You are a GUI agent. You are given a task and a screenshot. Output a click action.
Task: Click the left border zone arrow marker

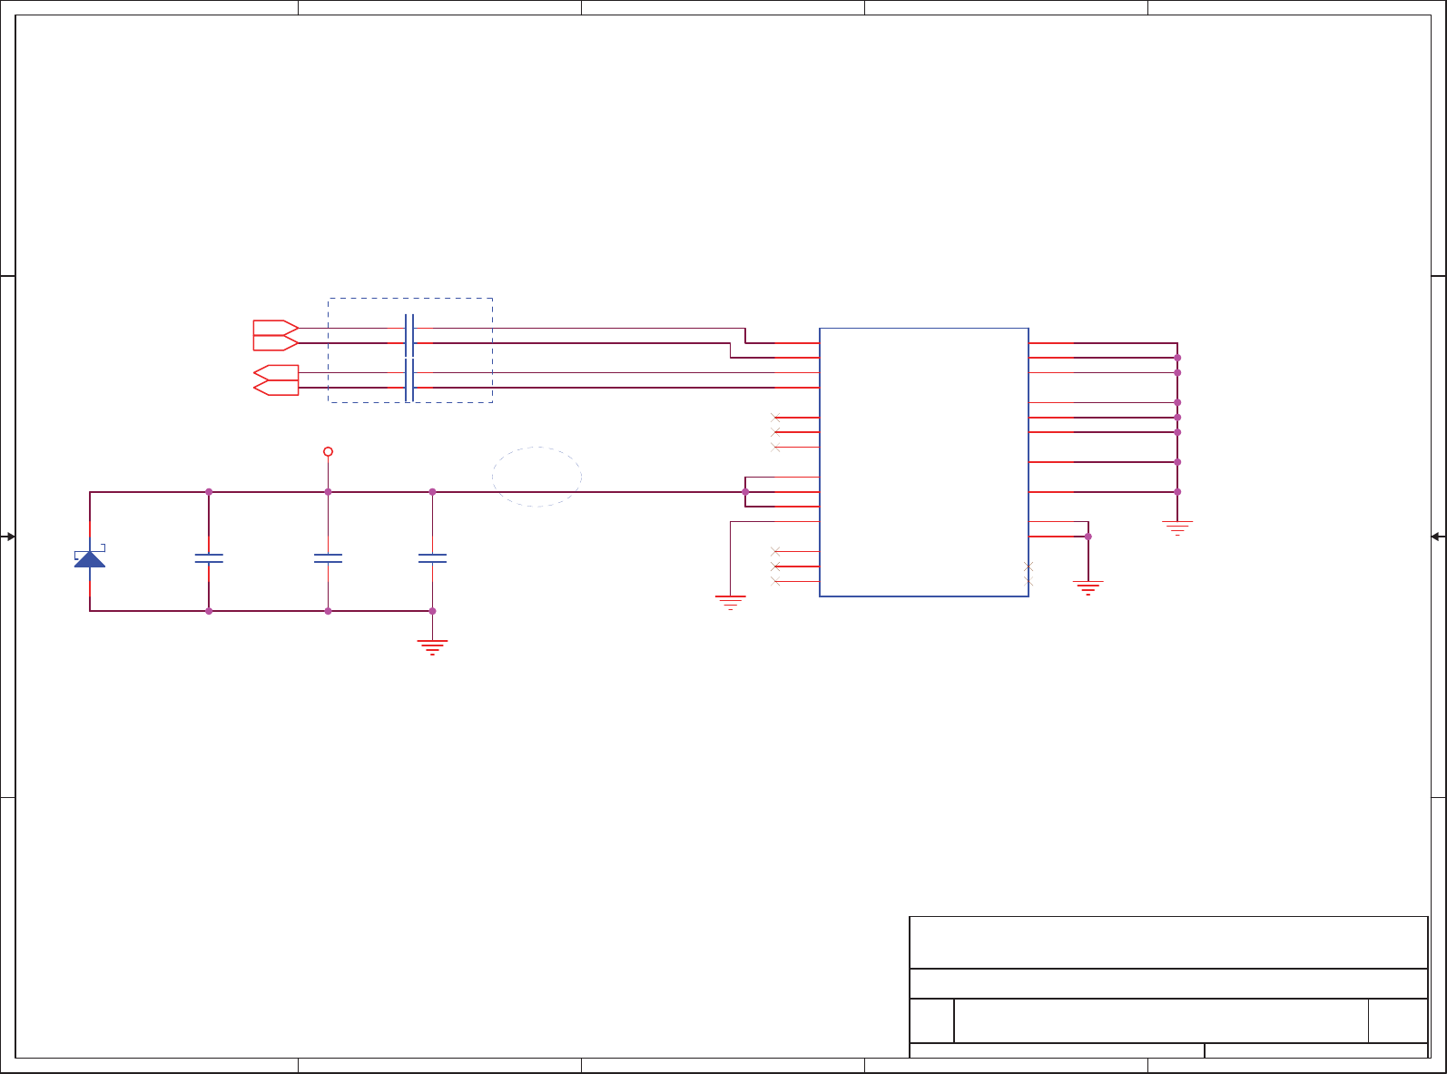8,537
